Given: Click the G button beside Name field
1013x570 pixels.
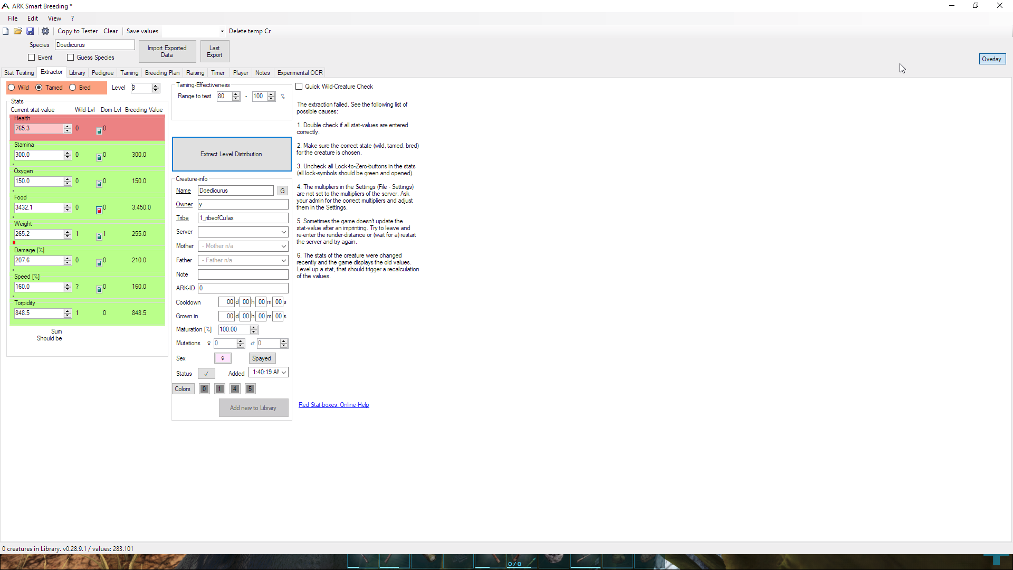Looking at the screenshot, I should tap(283, 191).
